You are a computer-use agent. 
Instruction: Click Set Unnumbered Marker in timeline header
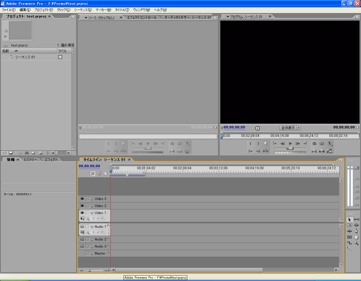point(105,173)
